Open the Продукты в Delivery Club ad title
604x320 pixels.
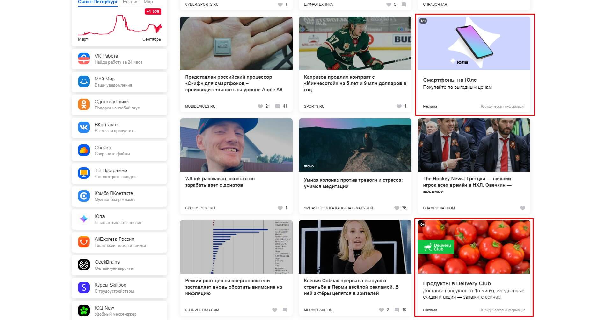pos(457,283)
